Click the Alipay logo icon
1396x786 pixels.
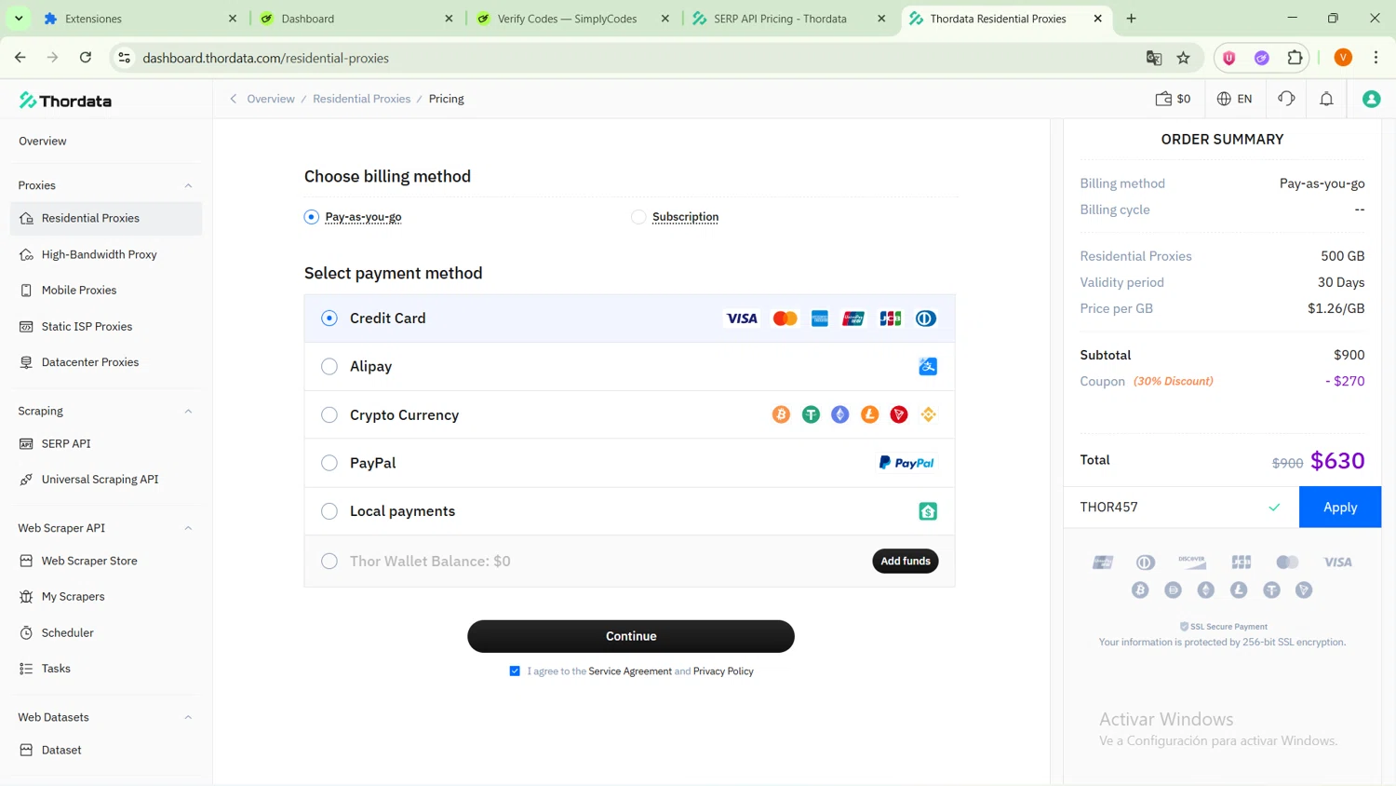[928, 367]
